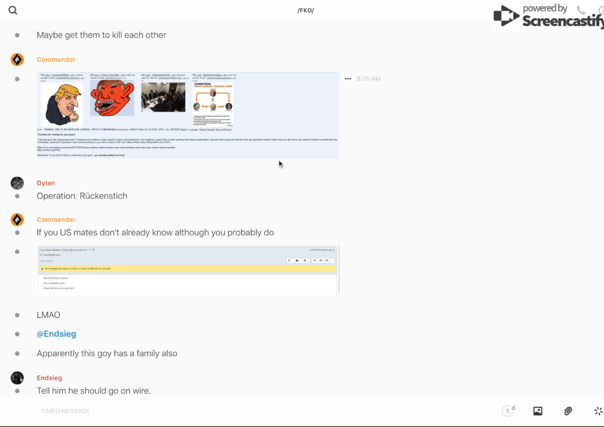
Task: Open the forum screenshot image thumbnail
Action: tap(188, 115)
